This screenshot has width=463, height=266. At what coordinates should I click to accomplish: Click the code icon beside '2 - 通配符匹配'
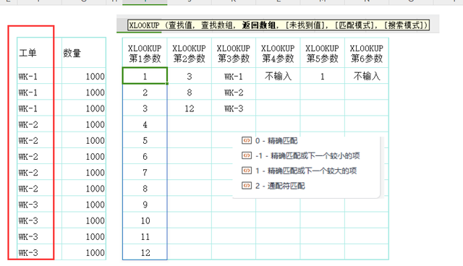click(x=247, y=186)
